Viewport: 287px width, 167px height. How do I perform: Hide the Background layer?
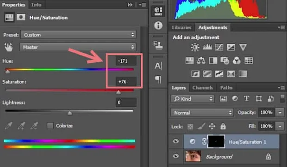pos(176,156)
